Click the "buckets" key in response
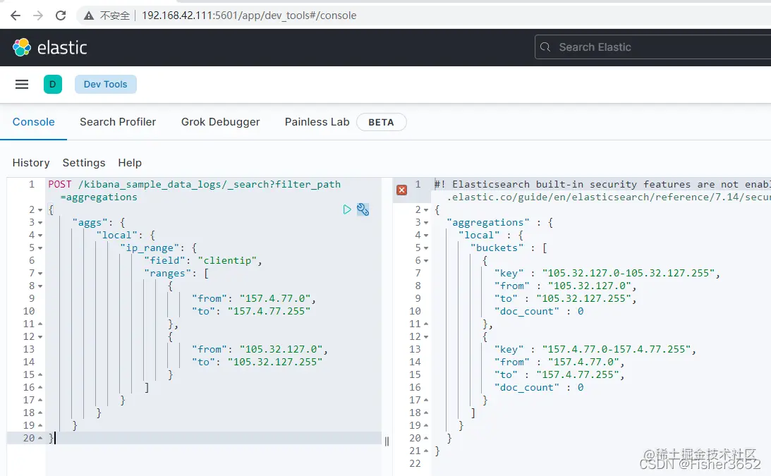The height and width of the screenshot is (476, 771). (x=497, y=248)
